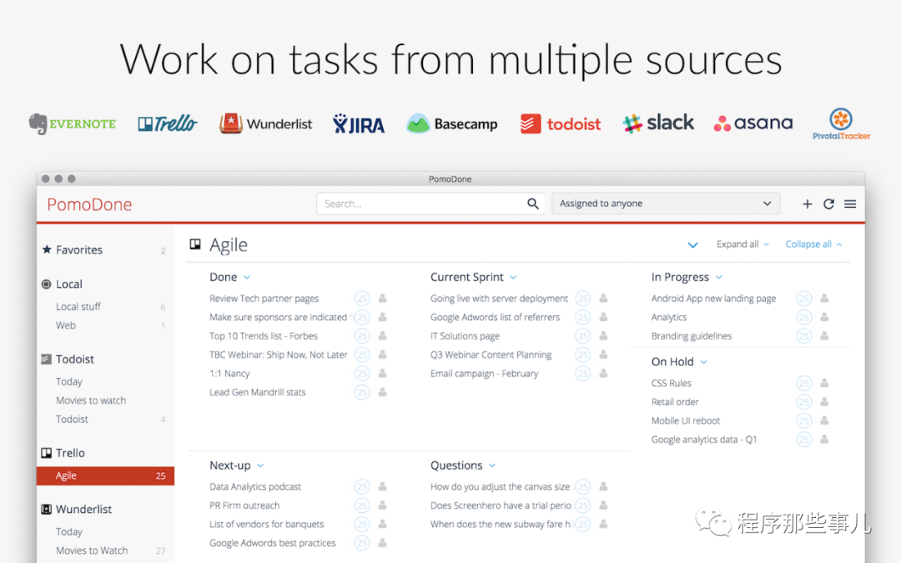This screenshot has width=901, height=563.
Task: Select the Make sure sponsors are indicated task
Action: [279, 317]
